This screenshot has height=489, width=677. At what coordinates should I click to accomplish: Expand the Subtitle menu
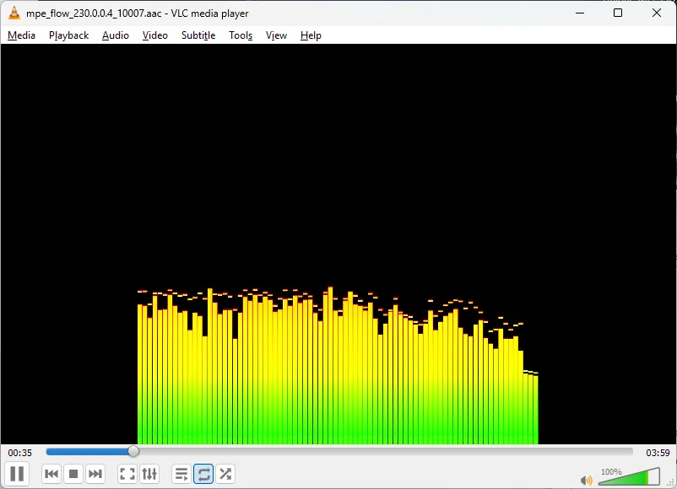[198, 35]
